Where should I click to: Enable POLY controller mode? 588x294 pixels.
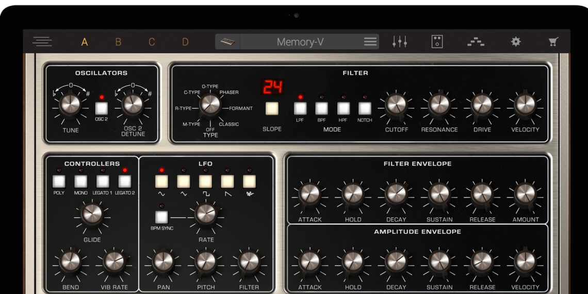point(59,182)
